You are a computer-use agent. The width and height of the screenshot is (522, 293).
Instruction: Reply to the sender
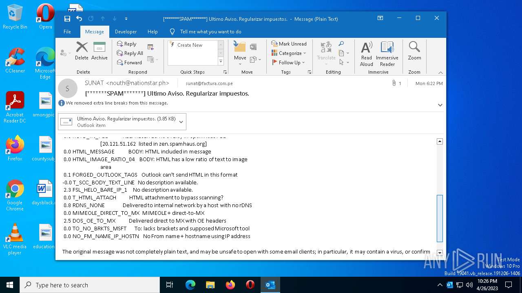click(x=127, y=44)
